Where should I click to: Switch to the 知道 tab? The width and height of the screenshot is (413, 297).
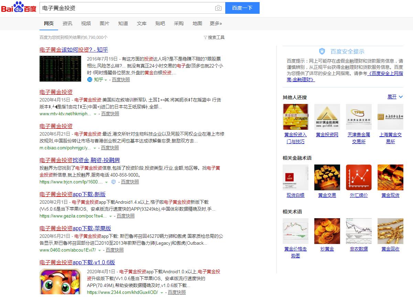pos(123,23)
